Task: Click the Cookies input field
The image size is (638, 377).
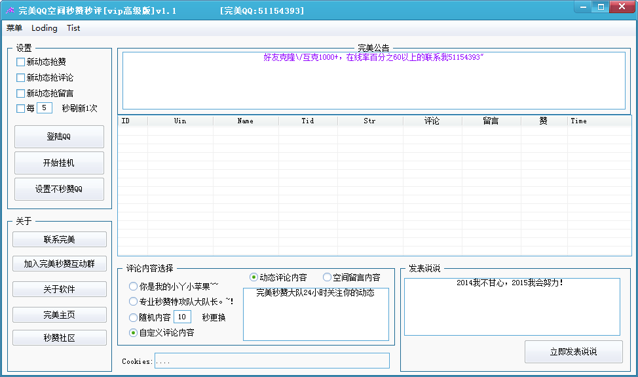Action: [272, 361]
